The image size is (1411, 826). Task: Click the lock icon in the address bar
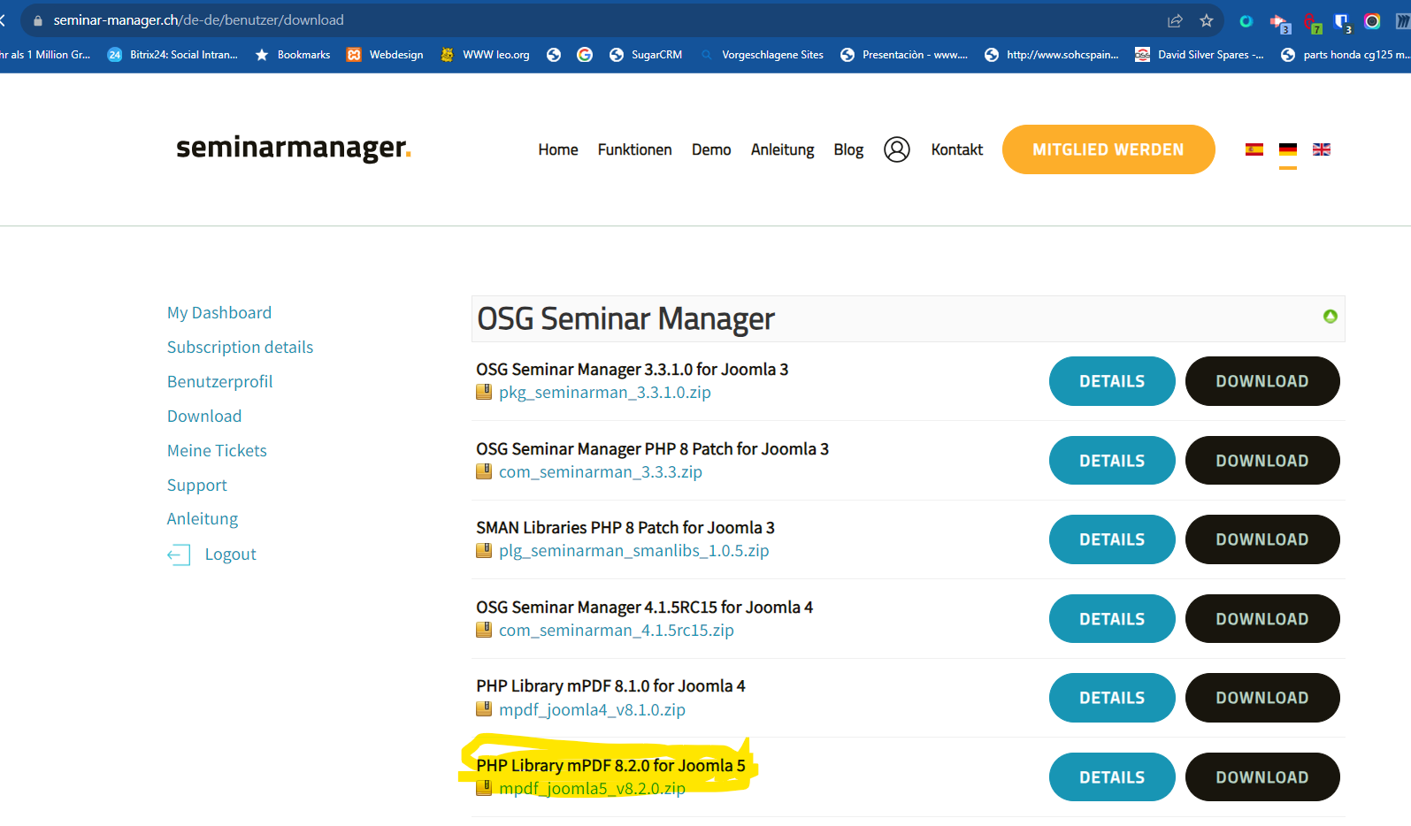pyautogui.click(x=37, y=20)
